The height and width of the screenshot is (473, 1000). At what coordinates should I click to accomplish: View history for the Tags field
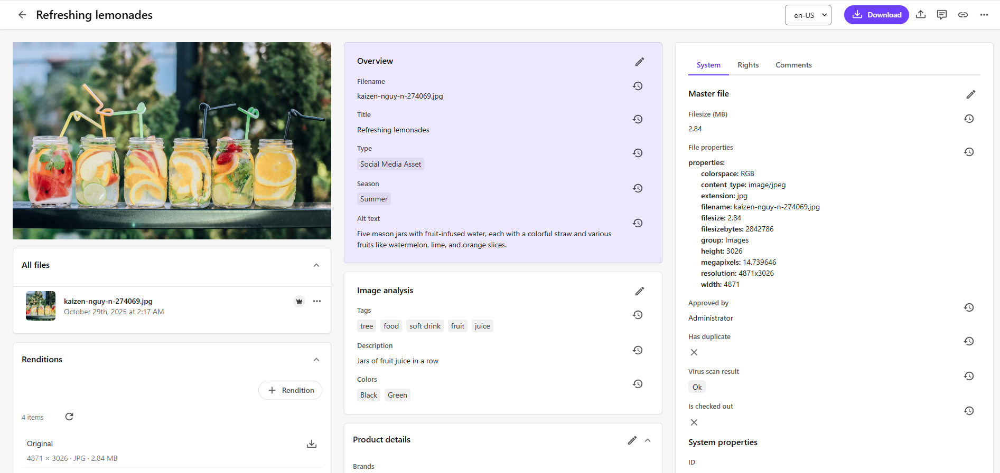[x=638, y=315]
